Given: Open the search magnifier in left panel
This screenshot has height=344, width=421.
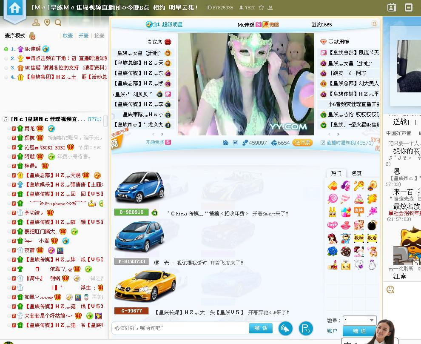Looking at the screenshot, I should [x=58, y=23].
